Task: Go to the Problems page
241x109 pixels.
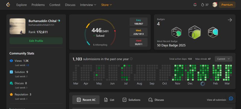Action: 38,5
